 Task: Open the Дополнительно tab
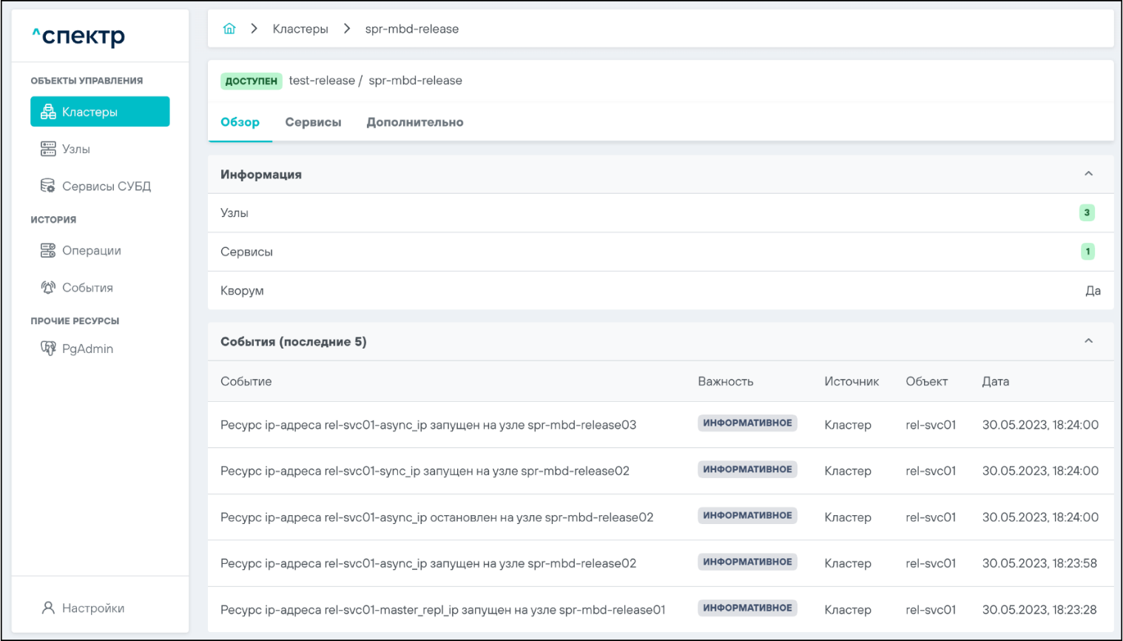414,122
